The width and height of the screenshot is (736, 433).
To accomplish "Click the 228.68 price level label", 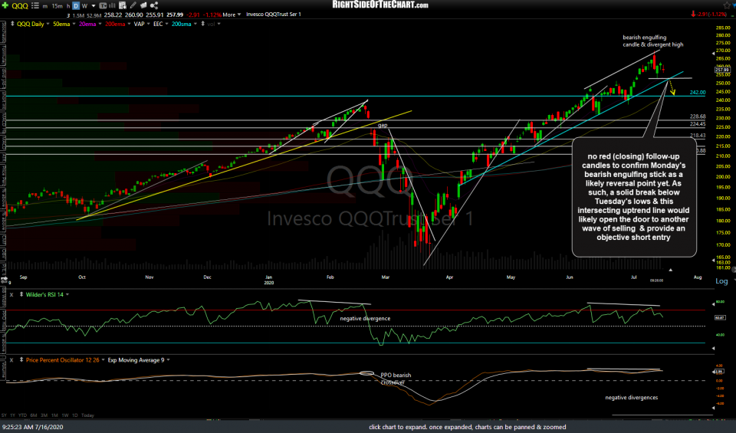I will 698,116.
